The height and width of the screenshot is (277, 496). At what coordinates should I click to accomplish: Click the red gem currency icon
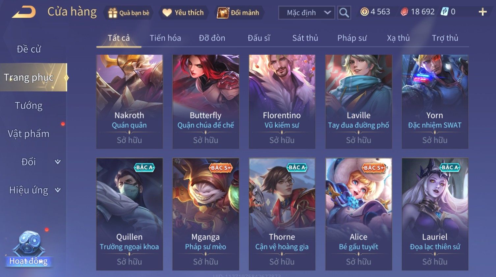[x=404, y=12]
